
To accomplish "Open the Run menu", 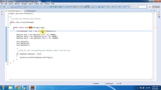I will (x=42, y=4).
